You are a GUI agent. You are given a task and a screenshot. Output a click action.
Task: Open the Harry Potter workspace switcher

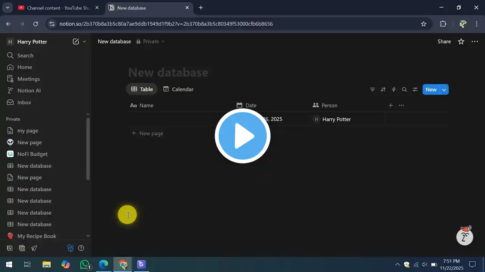pos(27,42)
